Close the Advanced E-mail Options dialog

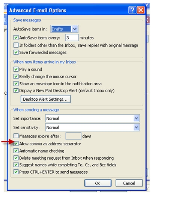click(x=141, y=10)
